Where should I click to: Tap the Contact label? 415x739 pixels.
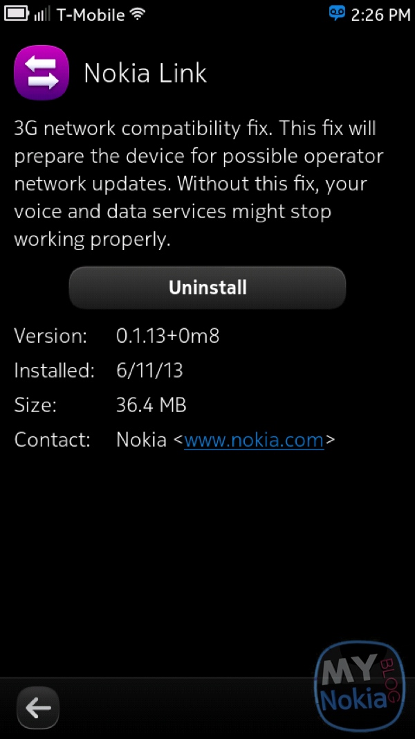click(52, 440)
